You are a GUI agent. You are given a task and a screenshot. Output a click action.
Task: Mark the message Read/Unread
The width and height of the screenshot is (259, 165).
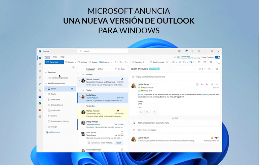click(x=157, y=62)
